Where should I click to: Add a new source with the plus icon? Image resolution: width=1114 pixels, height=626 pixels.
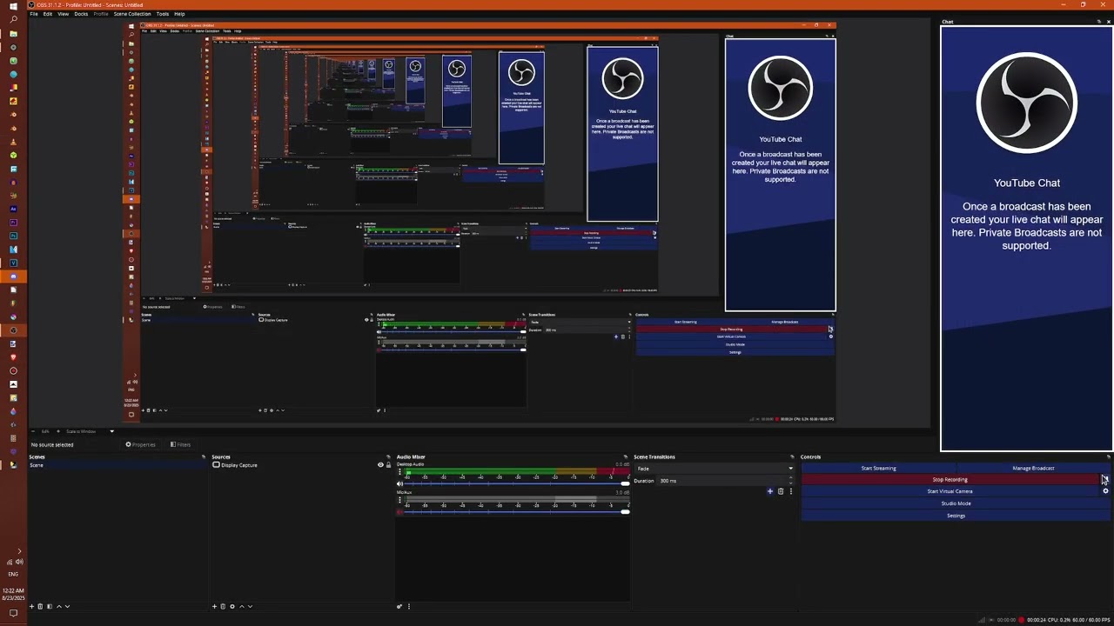click(x=214, y=606)
